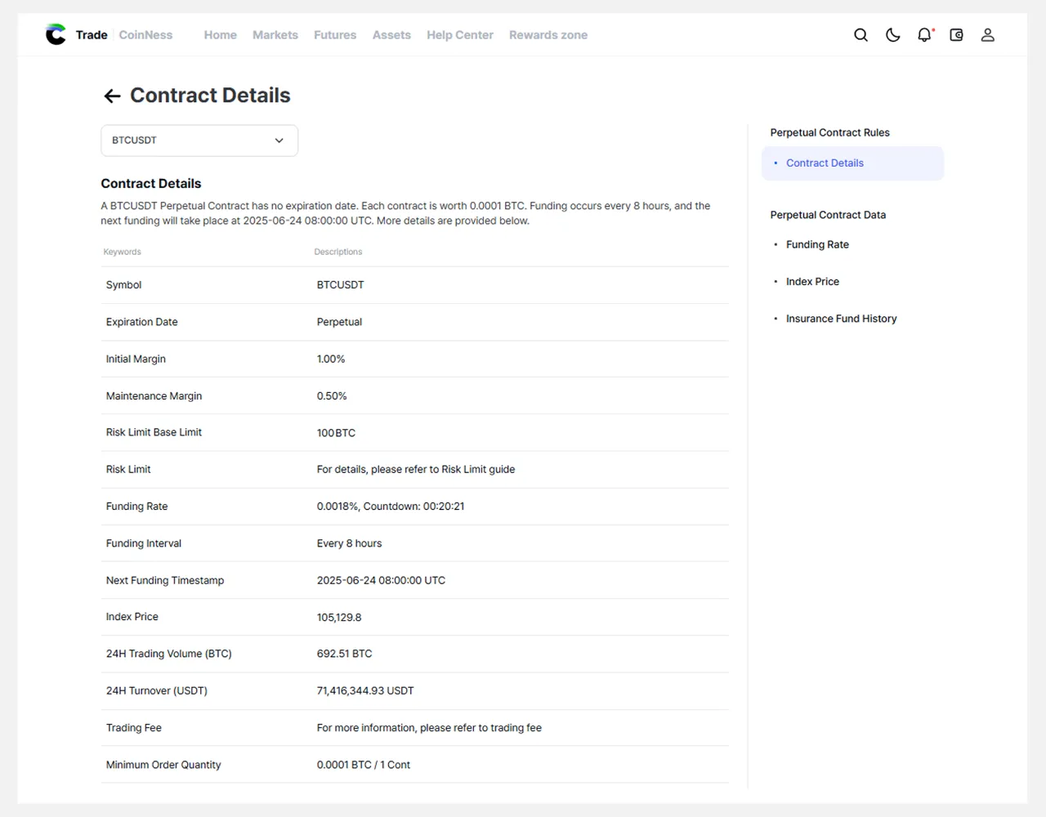
Task: Expand the BTCUSDT contract dropdown
Action: (199, 141)
